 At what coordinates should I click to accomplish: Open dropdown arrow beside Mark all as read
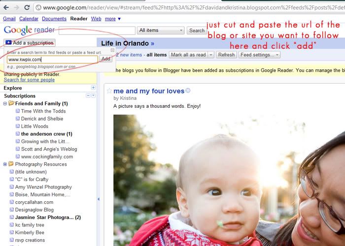click(211, 55)
